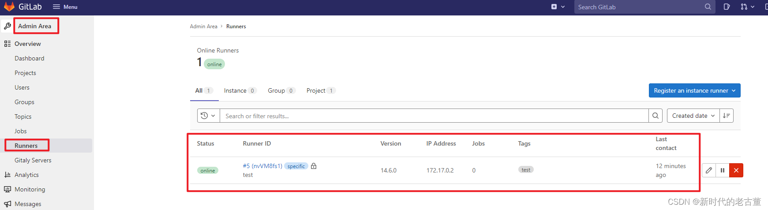Screen dimensions: 768x210
Task: Open Admin Area sidebar heading
Action: (x=35, y=26)
